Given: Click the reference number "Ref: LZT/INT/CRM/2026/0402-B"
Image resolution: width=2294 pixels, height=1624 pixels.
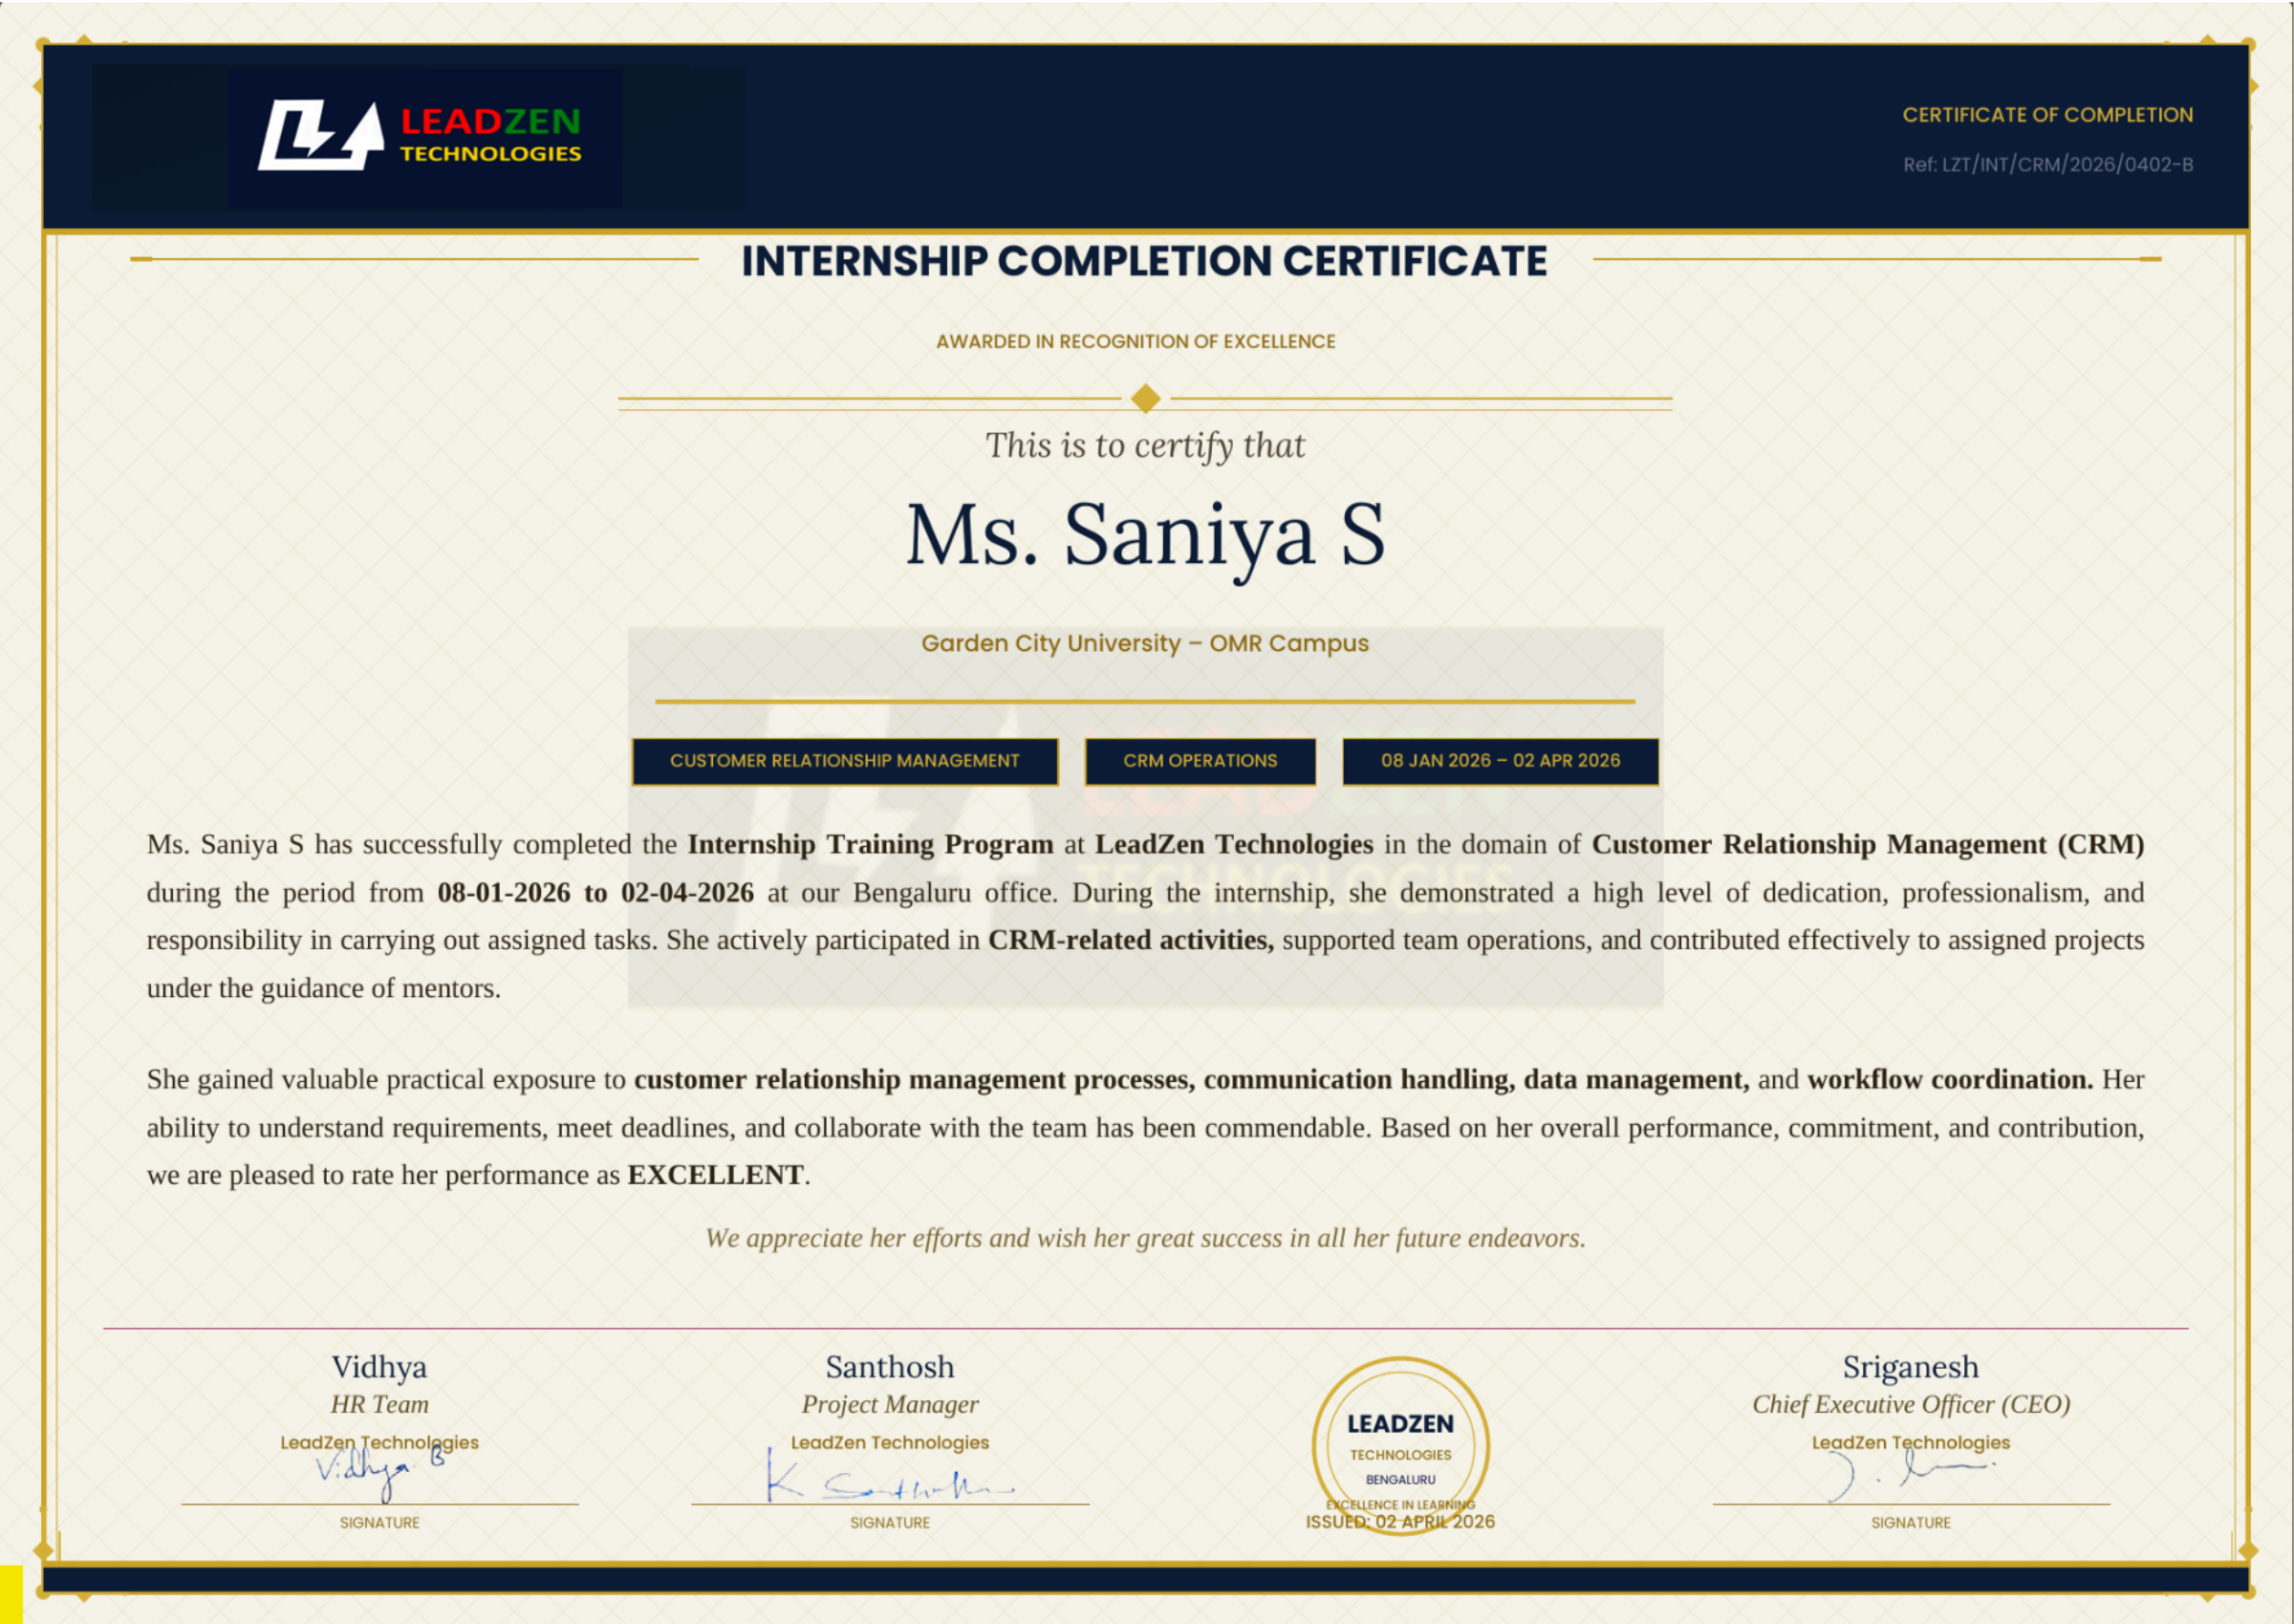Looking at the screenshot, I should (x=2047, y=164).
